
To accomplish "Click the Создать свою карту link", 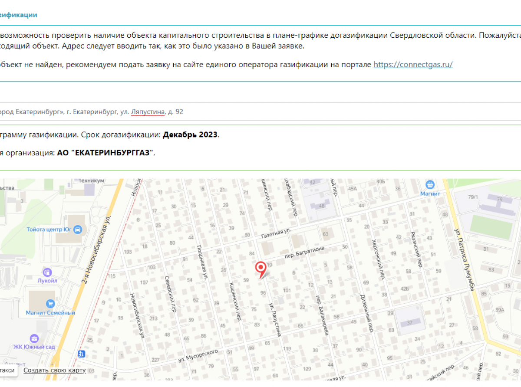I will tap(54, 370).
